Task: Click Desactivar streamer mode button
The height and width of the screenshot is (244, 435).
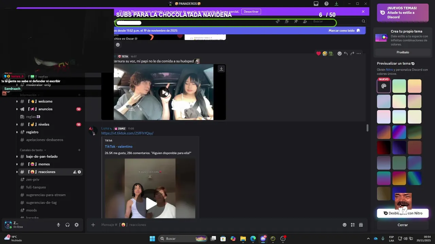Action: tap(251, 12)
